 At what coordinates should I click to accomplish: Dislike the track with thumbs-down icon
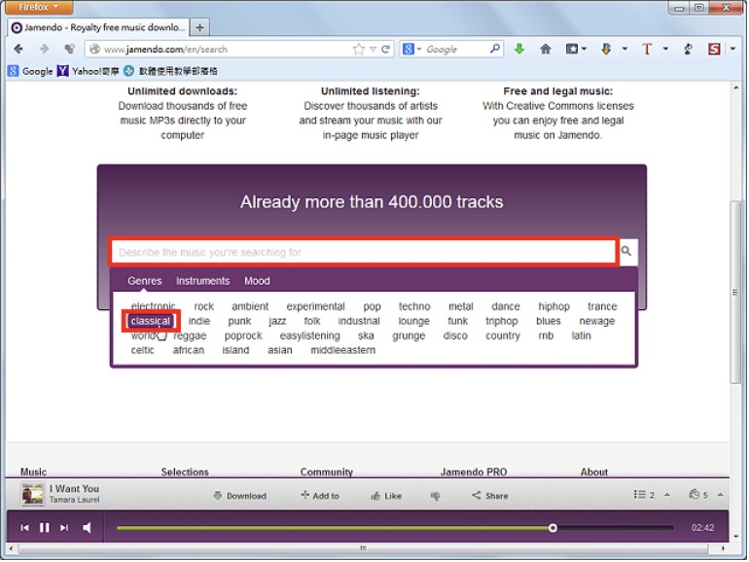(435, 496)
